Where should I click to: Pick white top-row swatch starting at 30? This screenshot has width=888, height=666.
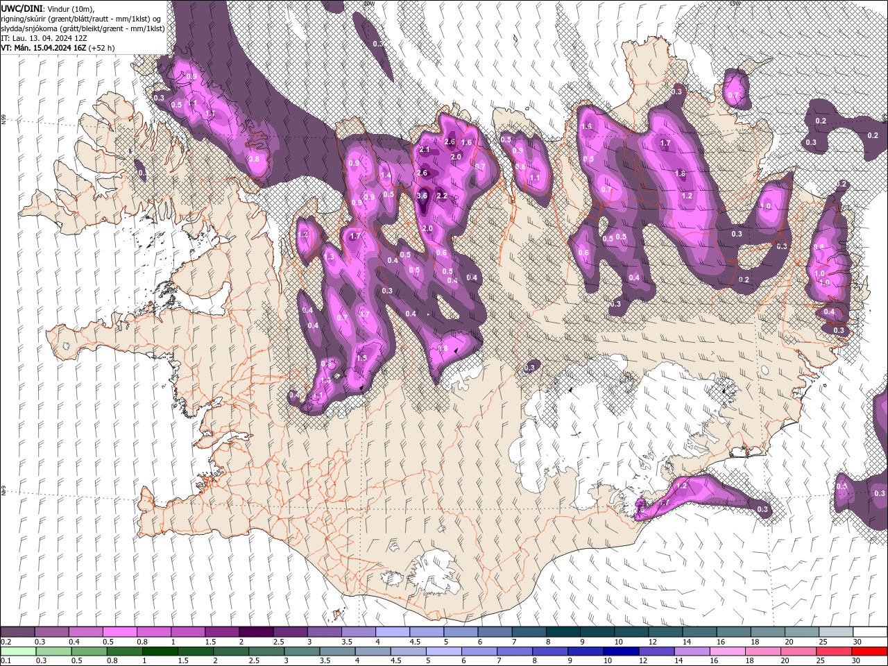click(871, 632)
